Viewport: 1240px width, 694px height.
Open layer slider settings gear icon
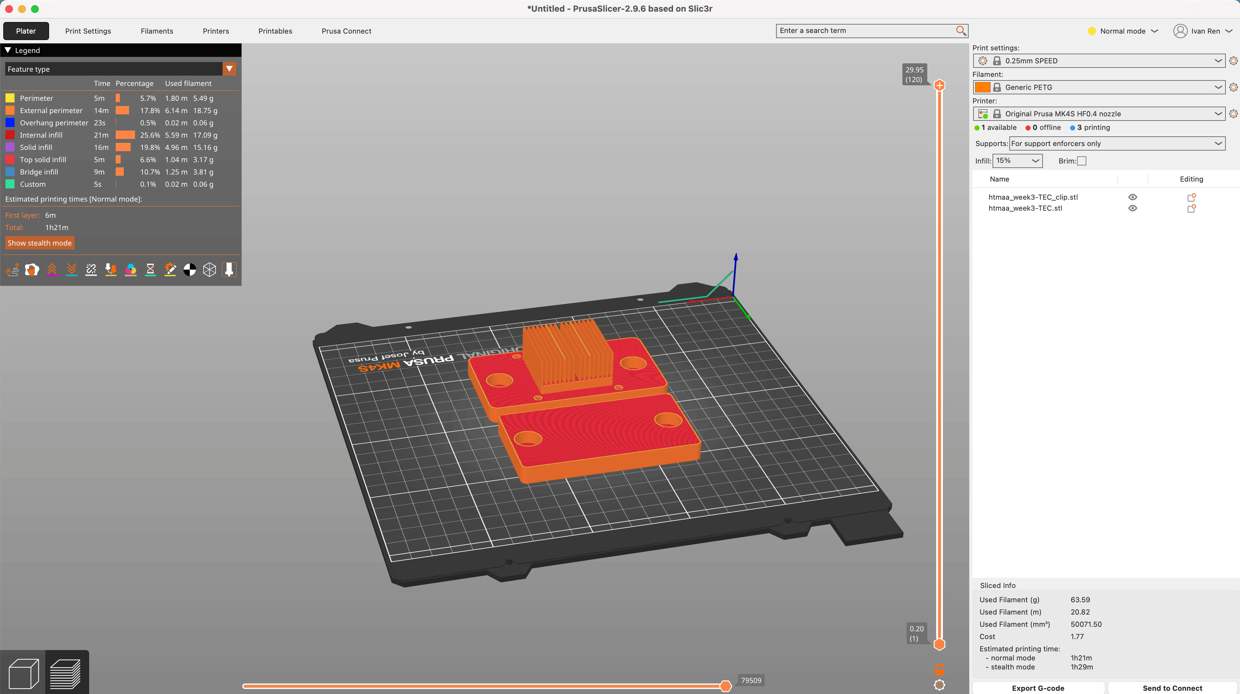(x=939, y=685)
